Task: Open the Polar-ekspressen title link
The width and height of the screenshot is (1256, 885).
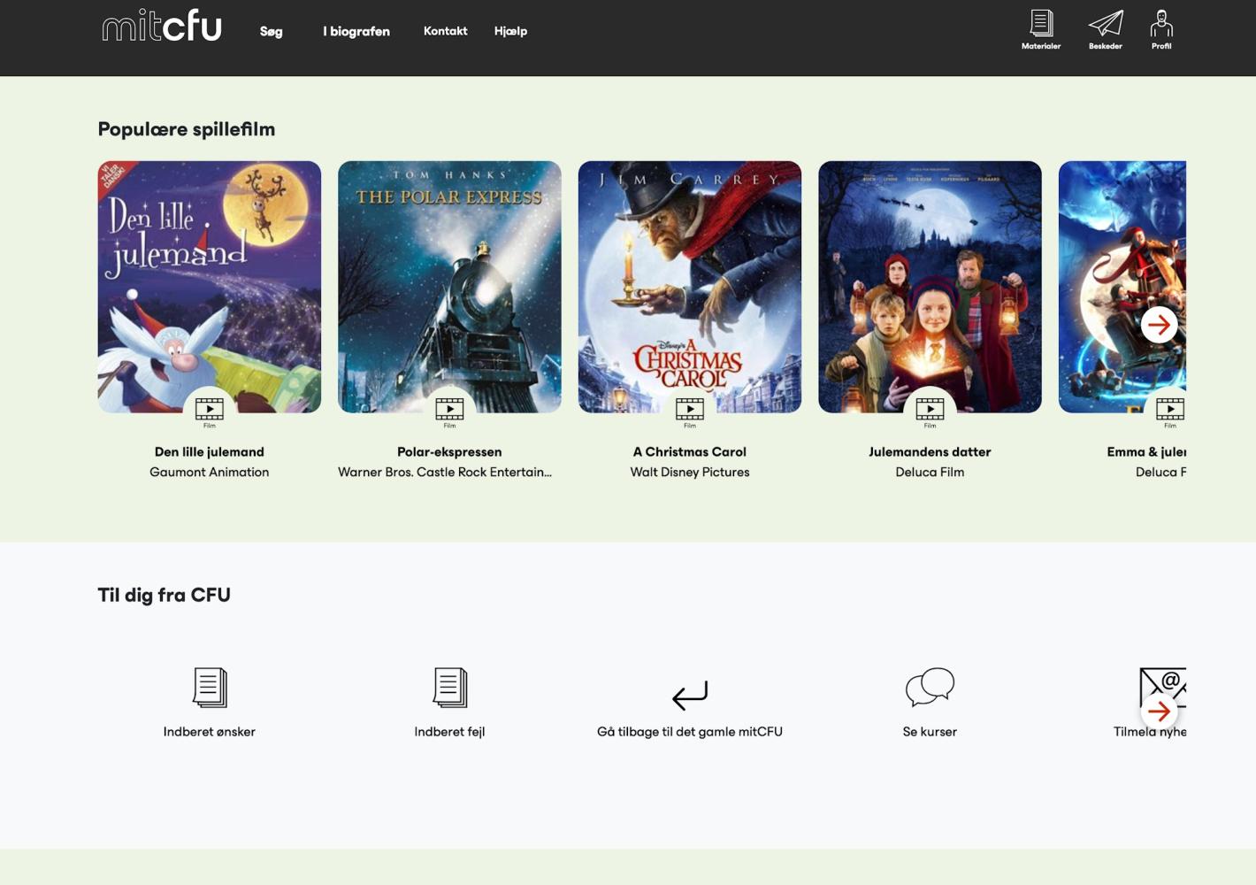Action: 449,451
